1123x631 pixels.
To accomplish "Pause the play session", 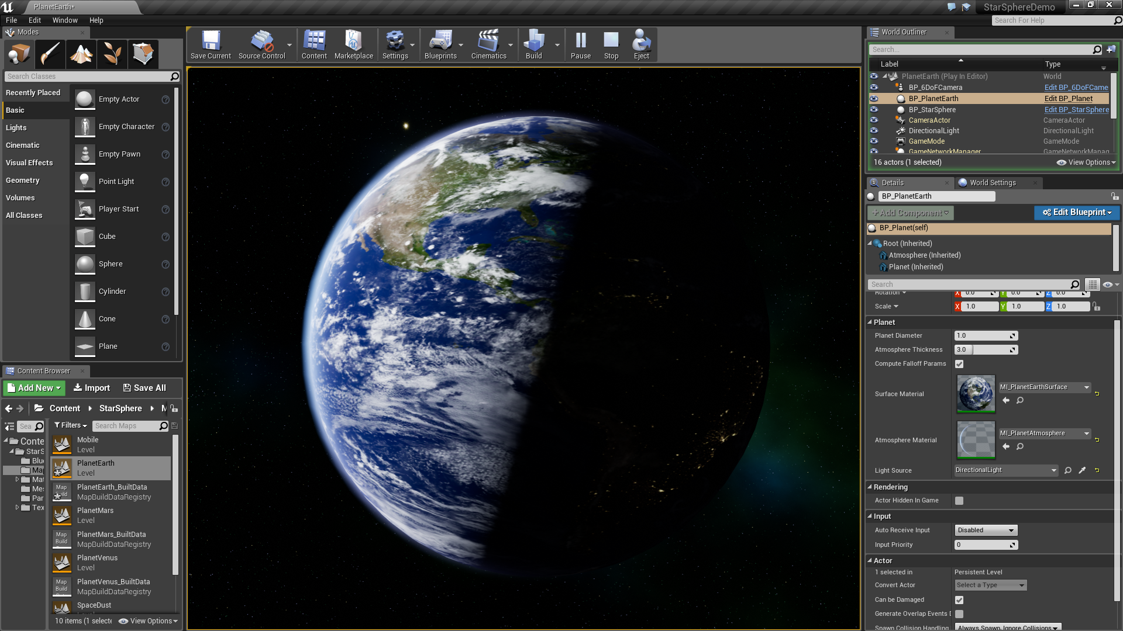I will click(580, 45).
